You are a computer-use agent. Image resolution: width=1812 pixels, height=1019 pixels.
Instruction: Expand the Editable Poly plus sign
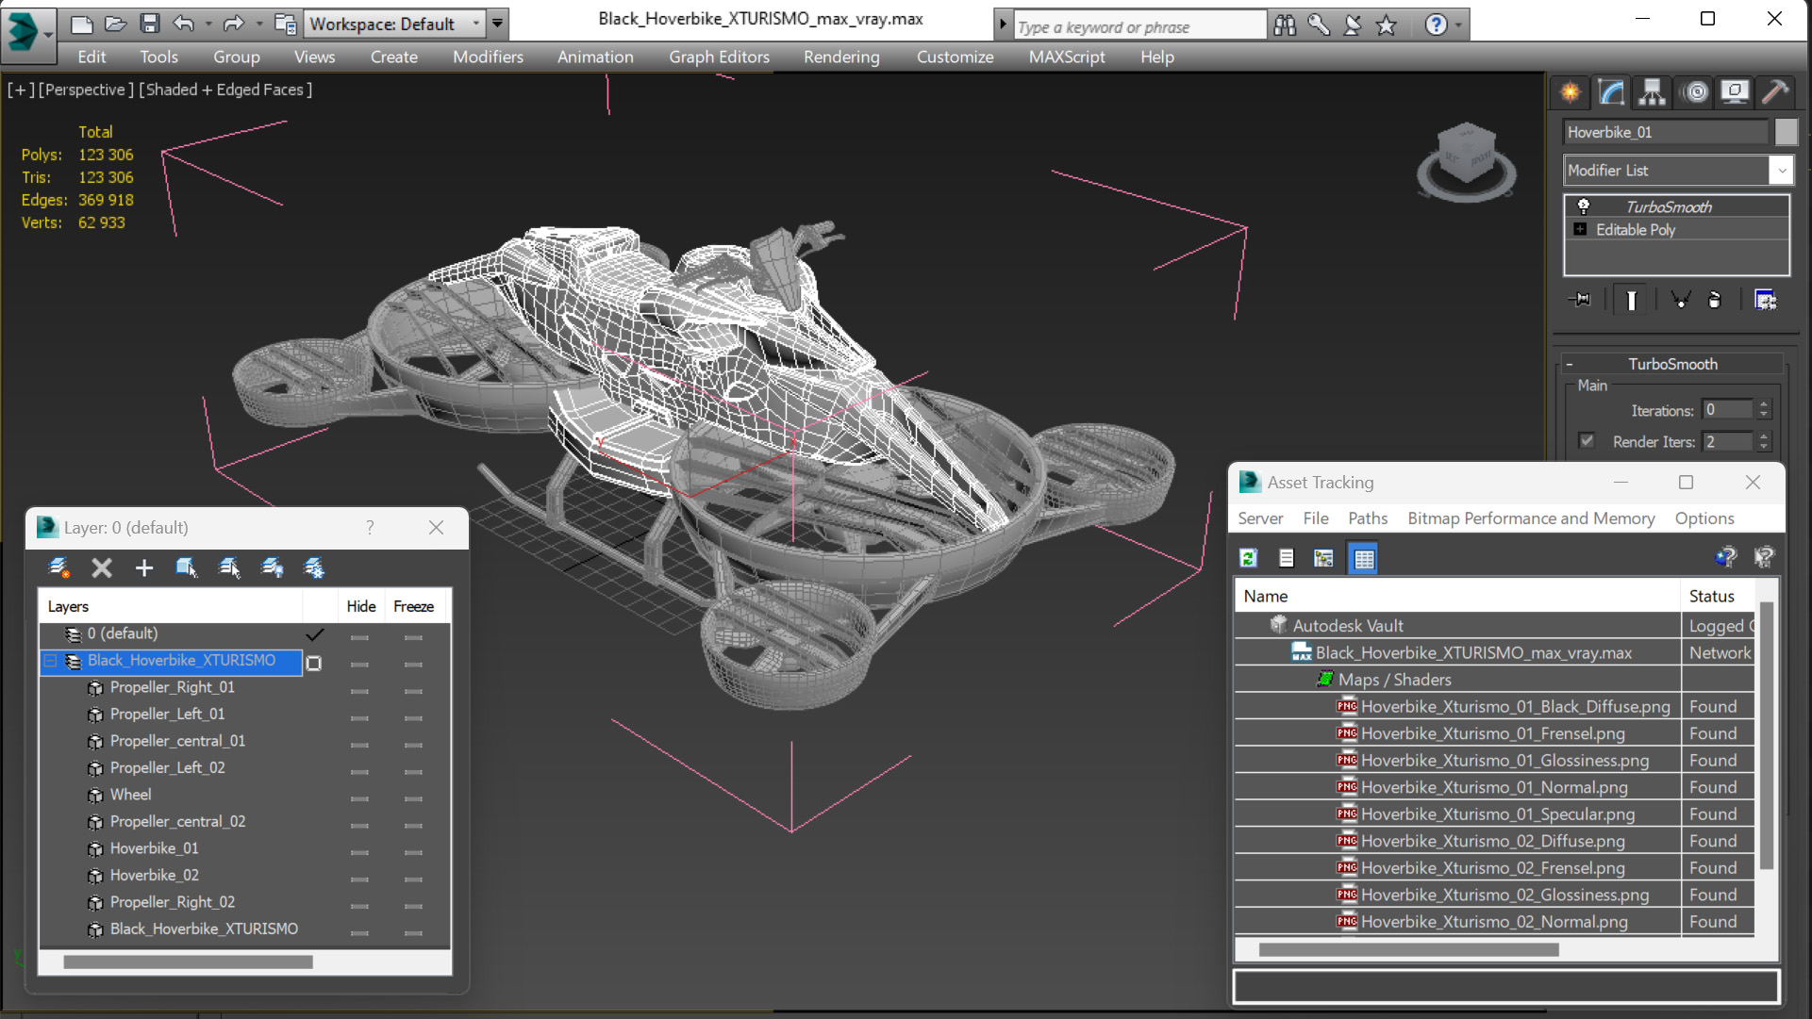click(1580, 229)
